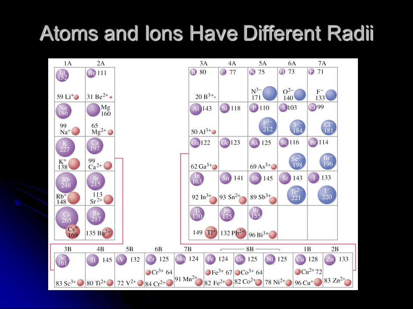Select the Tl atom sphere labeled 170
The image size is (413, 309).
tap(197, 214)
